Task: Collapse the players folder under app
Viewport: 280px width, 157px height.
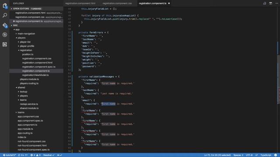Action: point(21,38)
